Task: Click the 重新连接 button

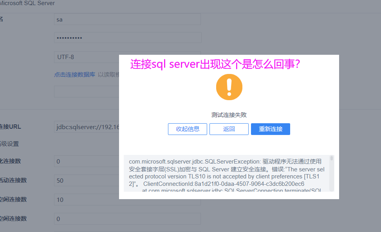Action: (x=271, y=129)
